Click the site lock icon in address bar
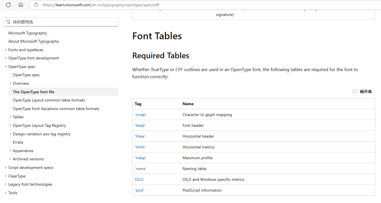Viewport: 381px width, 203px height. (36, 5)
